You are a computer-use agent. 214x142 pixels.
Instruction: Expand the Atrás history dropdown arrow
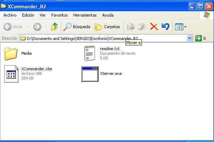(x=27, y=27)
